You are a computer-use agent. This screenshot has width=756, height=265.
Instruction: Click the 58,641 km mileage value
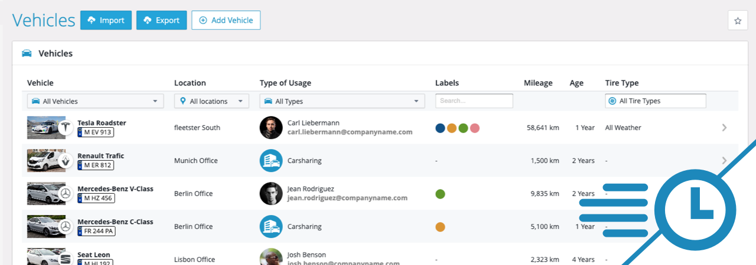pos(543,128)
